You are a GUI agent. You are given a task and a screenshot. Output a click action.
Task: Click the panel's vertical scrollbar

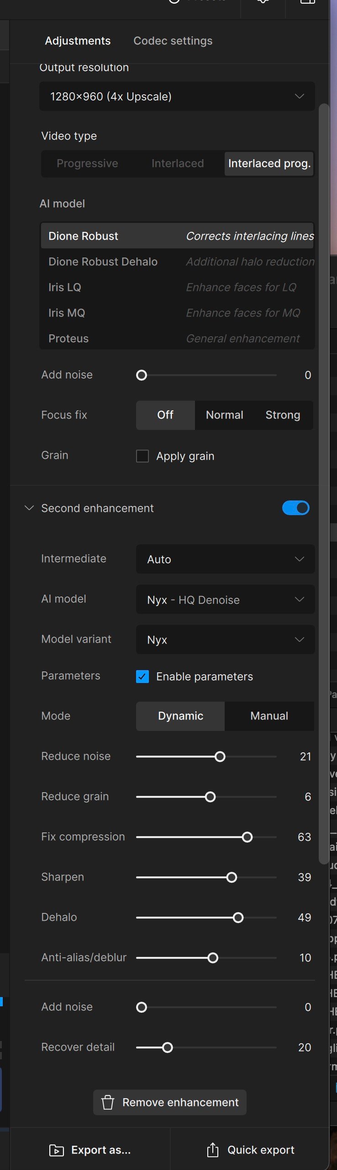(x=324, y=485)
